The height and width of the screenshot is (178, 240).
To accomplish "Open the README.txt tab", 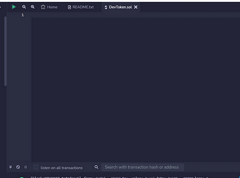I will pyautogui.click(x=83, y=7).
